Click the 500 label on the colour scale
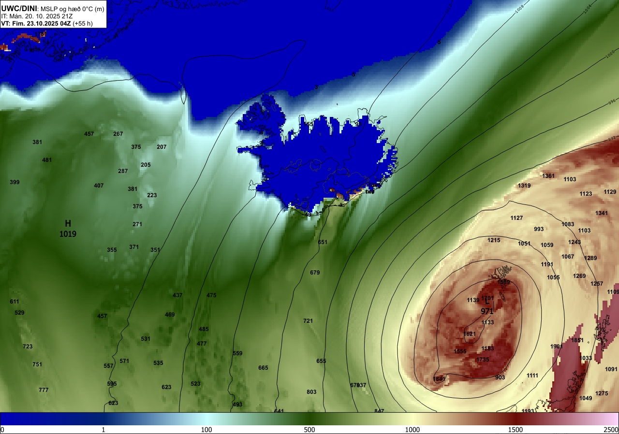 pos(309,430)
